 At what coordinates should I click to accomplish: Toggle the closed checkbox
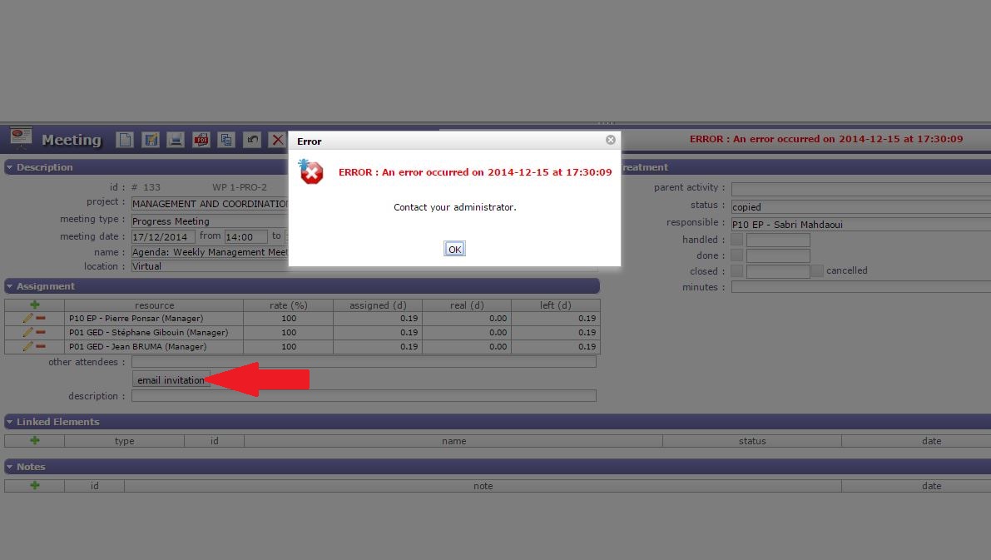pos(737,271)
